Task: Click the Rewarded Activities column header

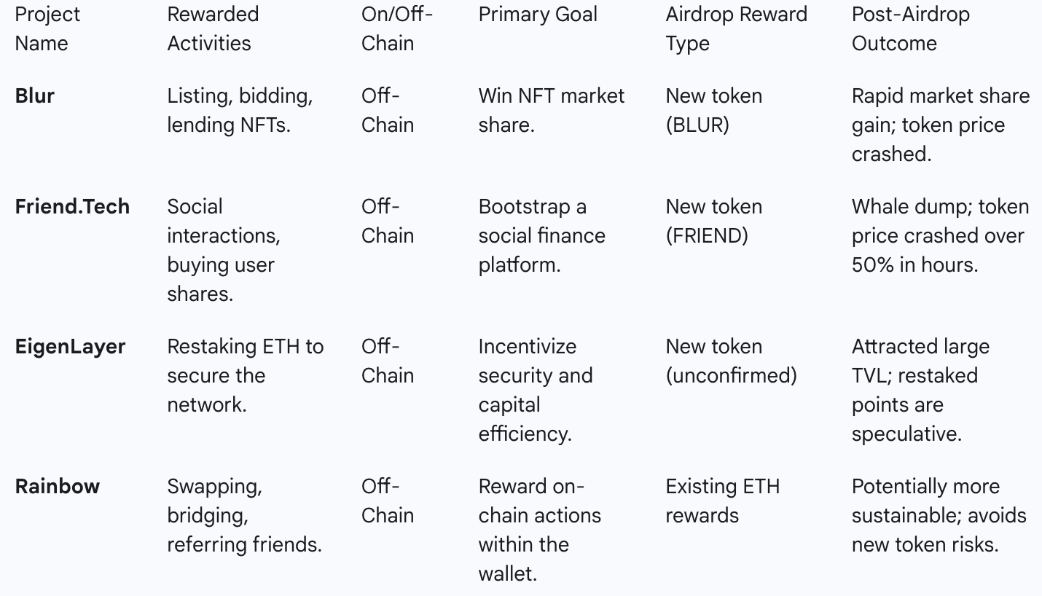Action: pyautogui.click(x=212, y=29)
